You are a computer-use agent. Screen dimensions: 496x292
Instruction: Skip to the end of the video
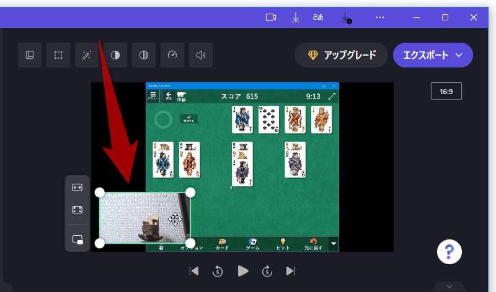click(x=291, y=271)
